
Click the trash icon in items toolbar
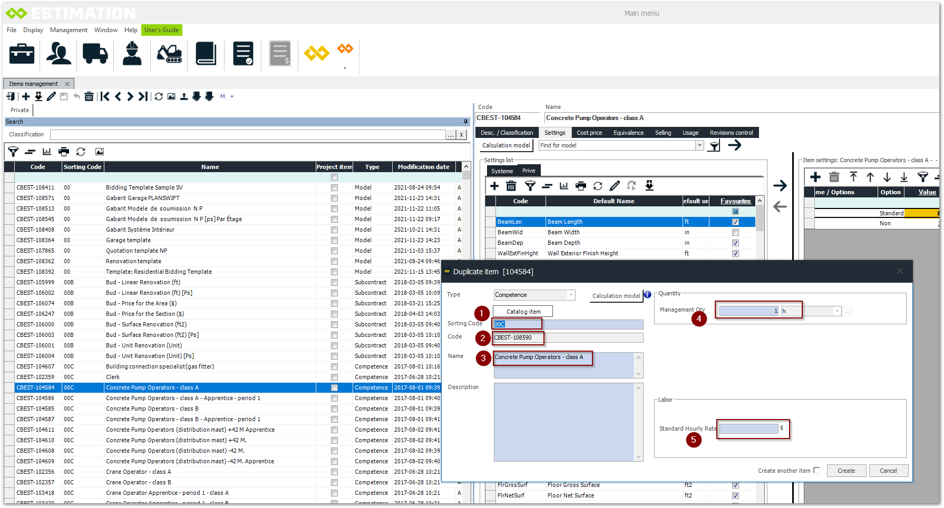click(x=89, y=96)
